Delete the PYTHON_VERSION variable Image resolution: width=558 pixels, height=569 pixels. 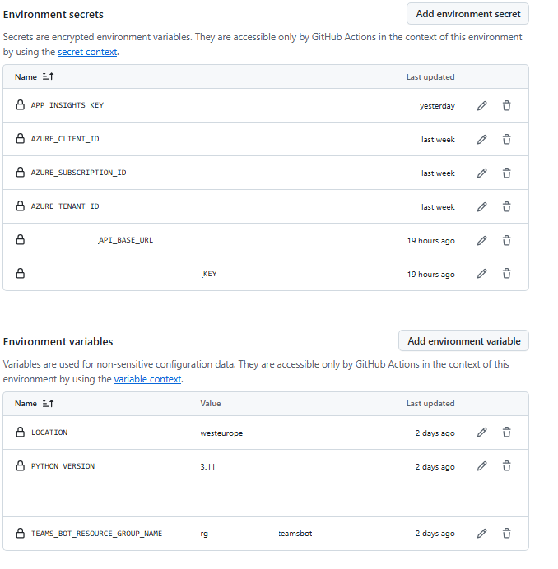pyautogui.click(x=506, y=466)
